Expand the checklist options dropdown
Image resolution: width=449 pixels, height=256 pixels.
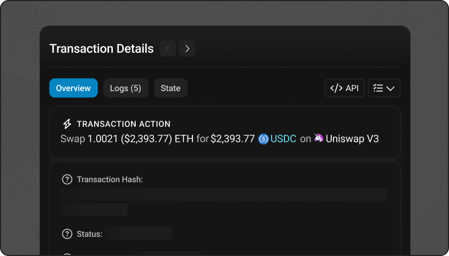(384, 88)
